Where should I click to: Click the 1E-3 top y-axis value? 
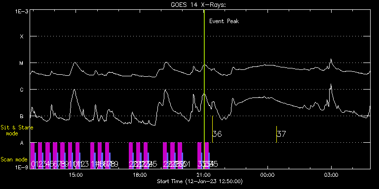pyautogui.click(x=21, y=11)
